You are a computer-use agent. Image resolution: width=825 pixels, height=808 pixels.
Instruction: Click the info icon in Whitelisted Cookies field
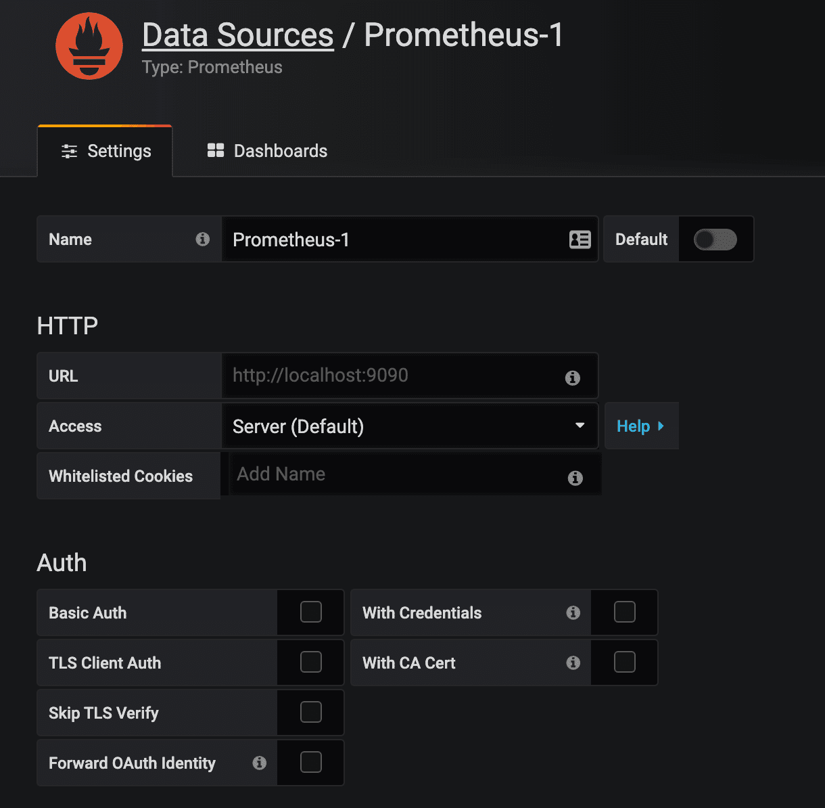click(575, 478)
